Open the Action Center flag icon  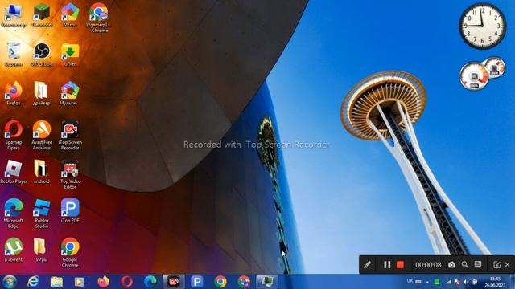tap(457, 282)
